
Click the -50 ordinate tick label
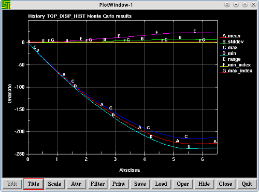(x=21, y=65)
